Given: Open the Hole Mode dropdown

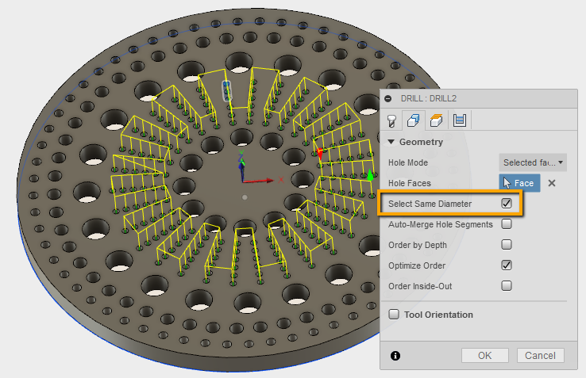Looking at the screenshot, I should pyautogui.click(x=533, y=162).
